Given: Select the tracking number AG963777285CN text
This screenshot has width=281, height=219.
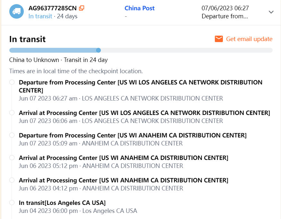Looking at the screenshot, I should (x=53, y=8).
